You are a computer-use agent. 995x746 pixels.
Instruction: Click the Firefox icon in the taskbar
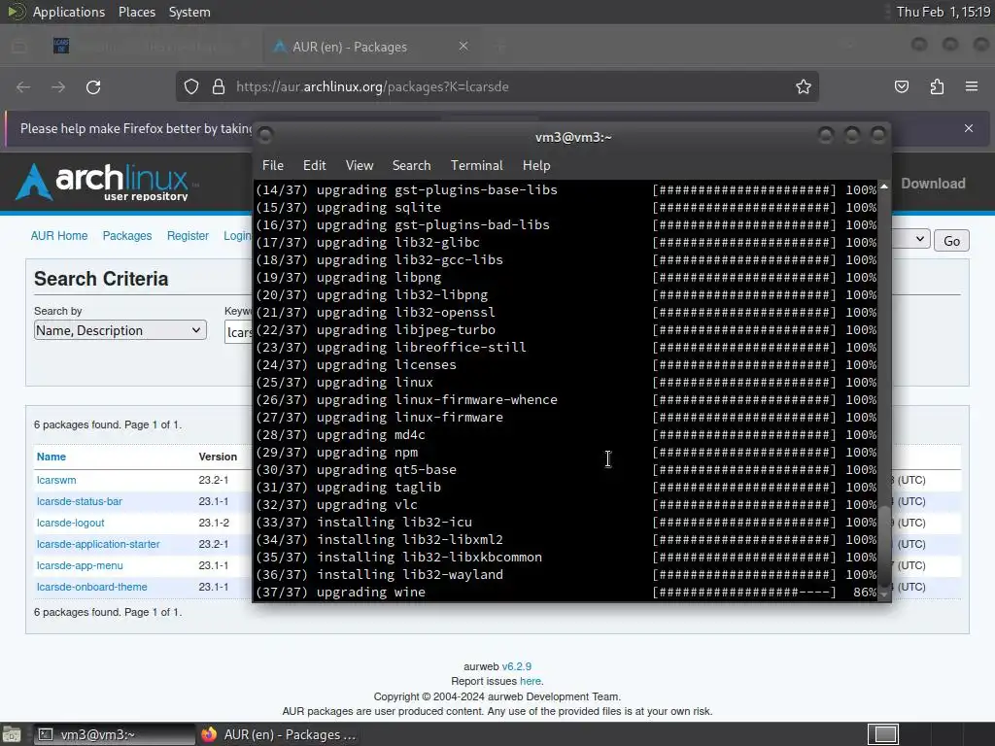(209, 734)
